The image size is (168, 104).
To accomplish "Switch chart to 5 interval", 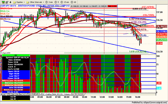I will pyautogui.click(x=57, y=2).
